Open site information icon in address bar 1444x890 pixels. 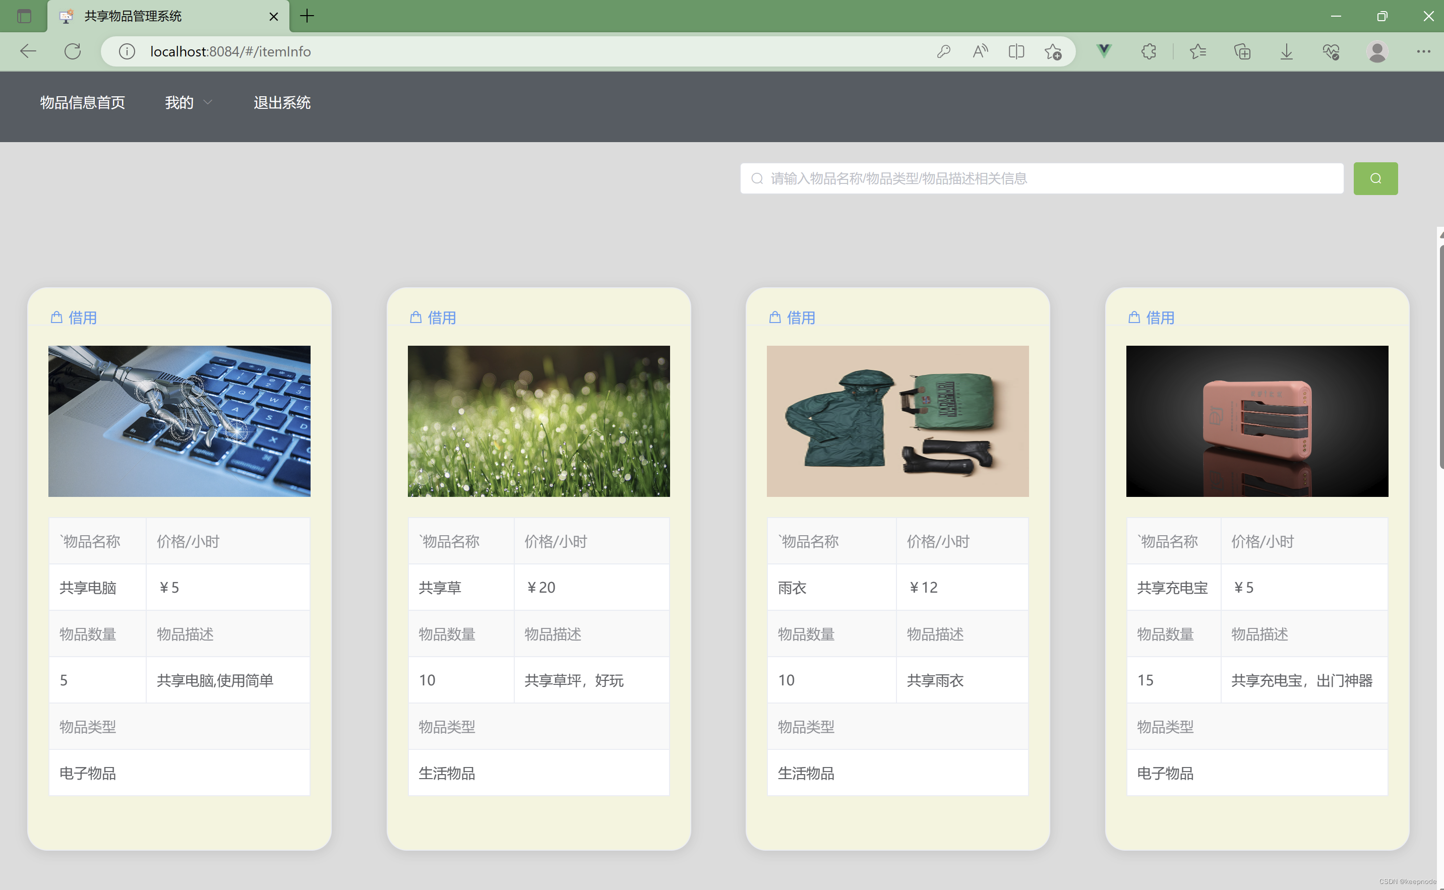pos(127,52)
